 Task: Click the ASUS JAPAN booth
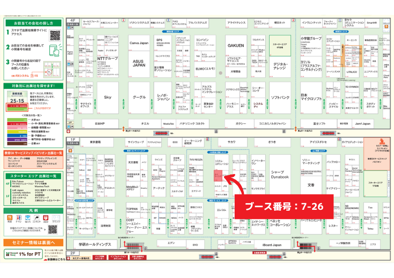139,63
